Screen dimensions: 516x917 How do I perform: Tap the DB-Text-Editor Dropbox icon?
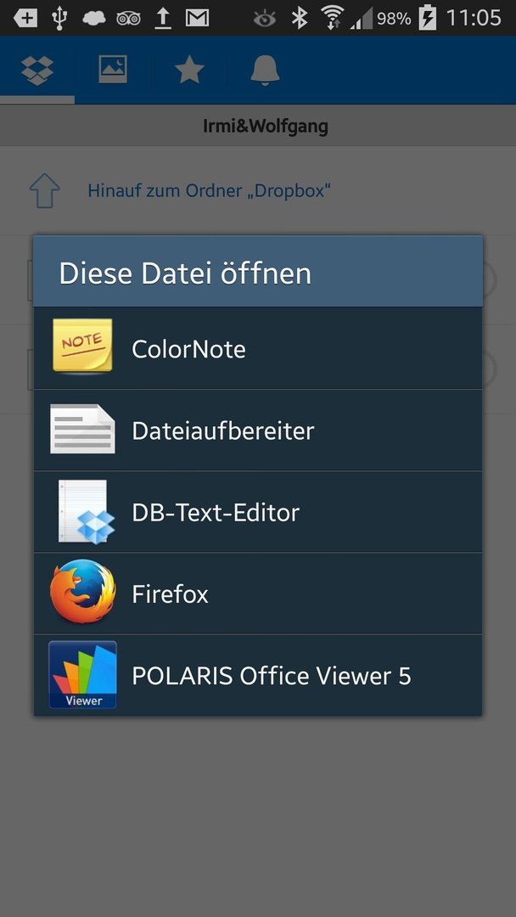tap(87, 512)
